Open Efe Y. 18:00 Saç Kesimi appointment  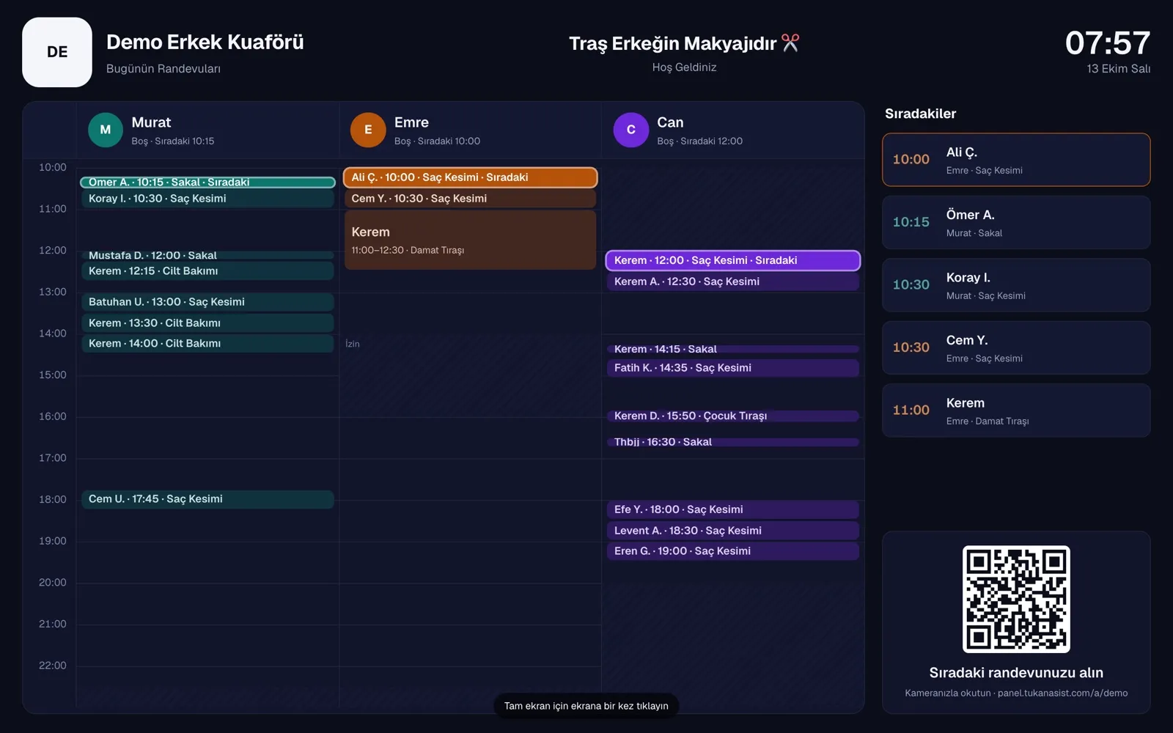click(x=732, y=509)
